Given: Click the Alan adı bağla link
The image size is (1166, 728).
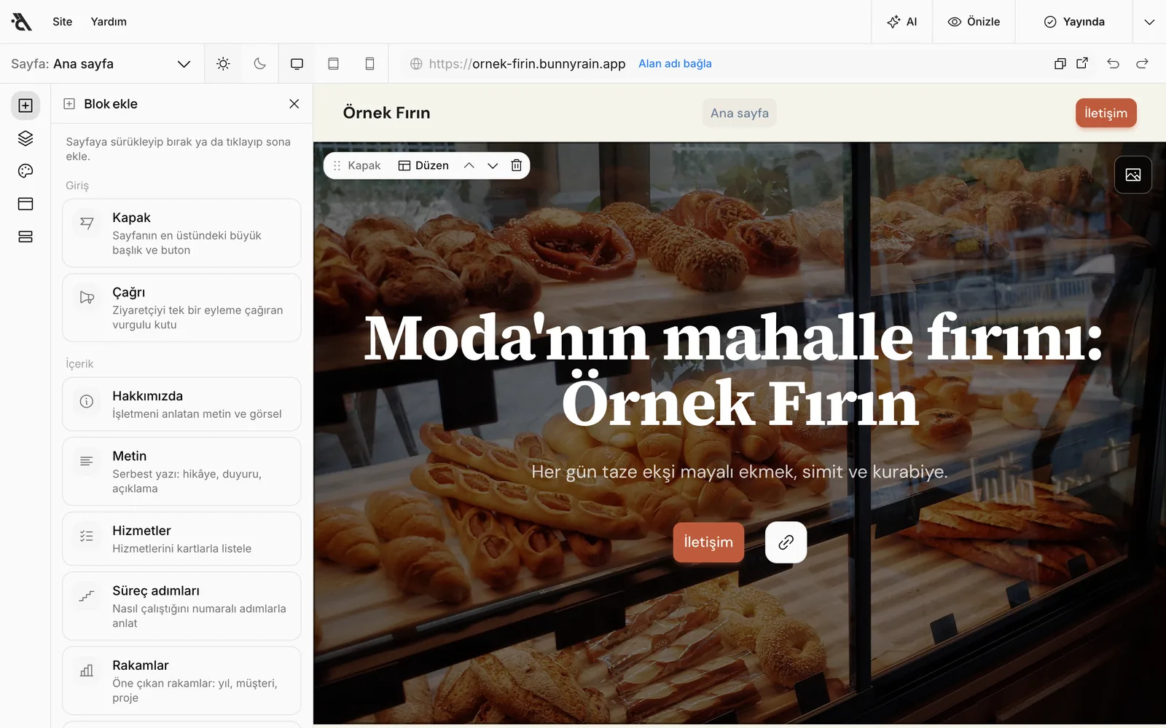Looking at the screenshot, I should click(675, 63).
